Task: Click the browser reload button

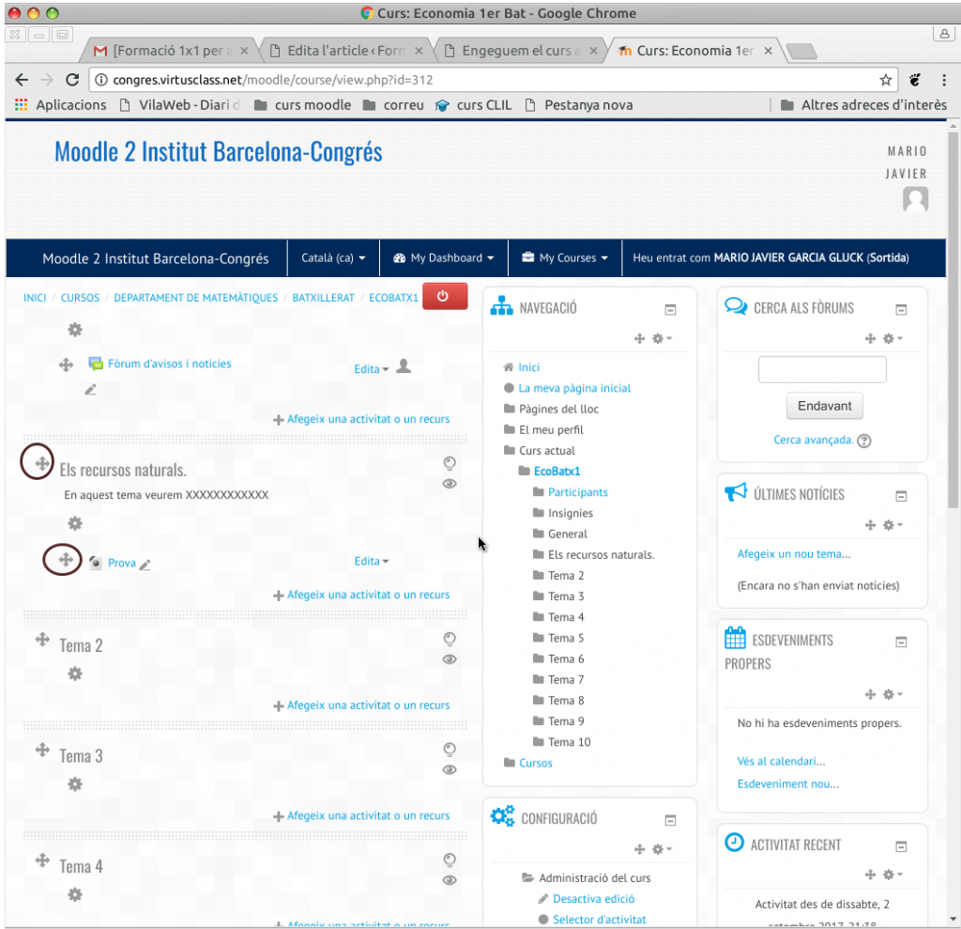Action: click(x=72, y=80)
